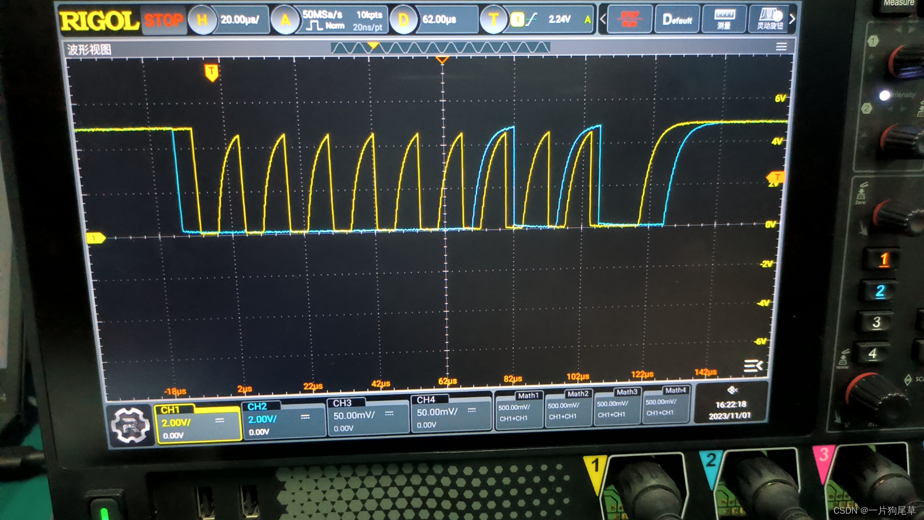This screenshot has height=520, width=924.
Task: Toggle the CH2 channel label
Action: (x=257, y=407)
